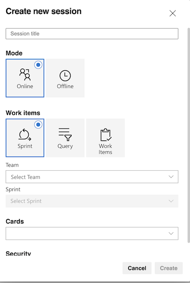Click the Team dropdown chevron arrow
Image resolution: width=190 pixels, height=283 pixels.
coord(171,177)
